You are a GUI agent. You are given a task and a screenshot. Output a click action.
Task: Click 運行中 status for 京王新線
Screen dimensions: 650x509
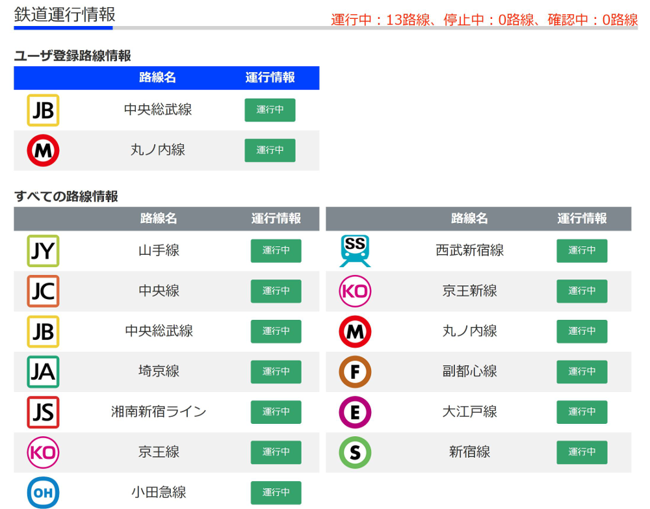coord(582,291)
